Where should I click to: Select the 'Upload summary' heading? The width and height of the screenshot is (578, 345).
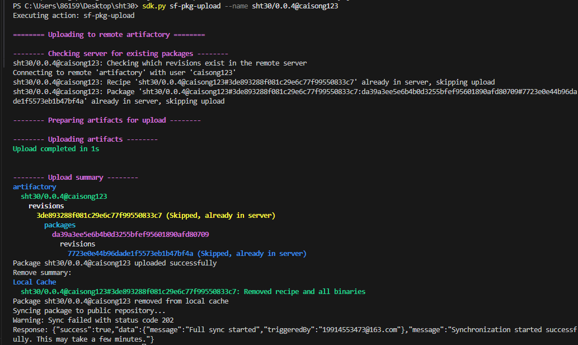point(76,177)
